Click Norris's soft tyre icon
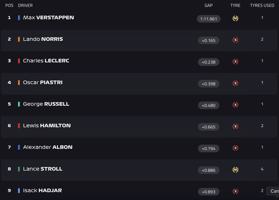This screenshot has width=279, height=200. point(235,40)
